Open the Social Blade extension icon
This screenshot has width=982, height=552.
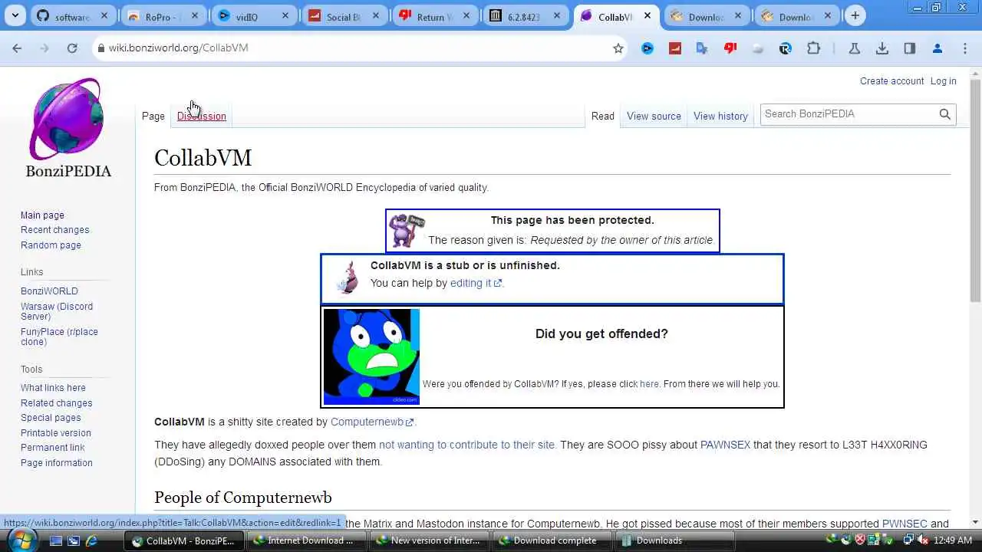[x=675, y=48]
